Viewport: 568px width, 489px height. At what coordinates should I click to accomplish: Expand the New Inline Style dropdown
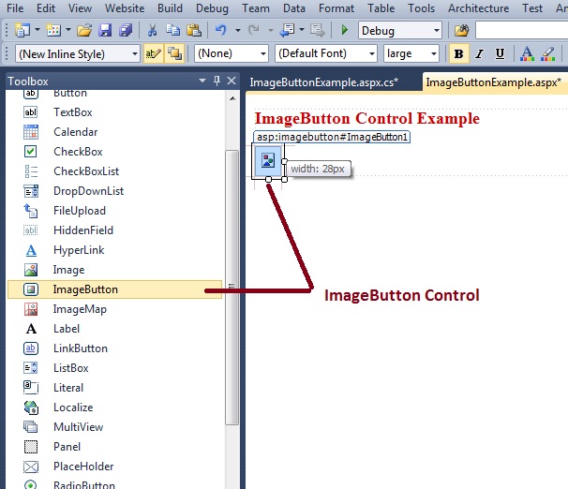tap(77, 54)
